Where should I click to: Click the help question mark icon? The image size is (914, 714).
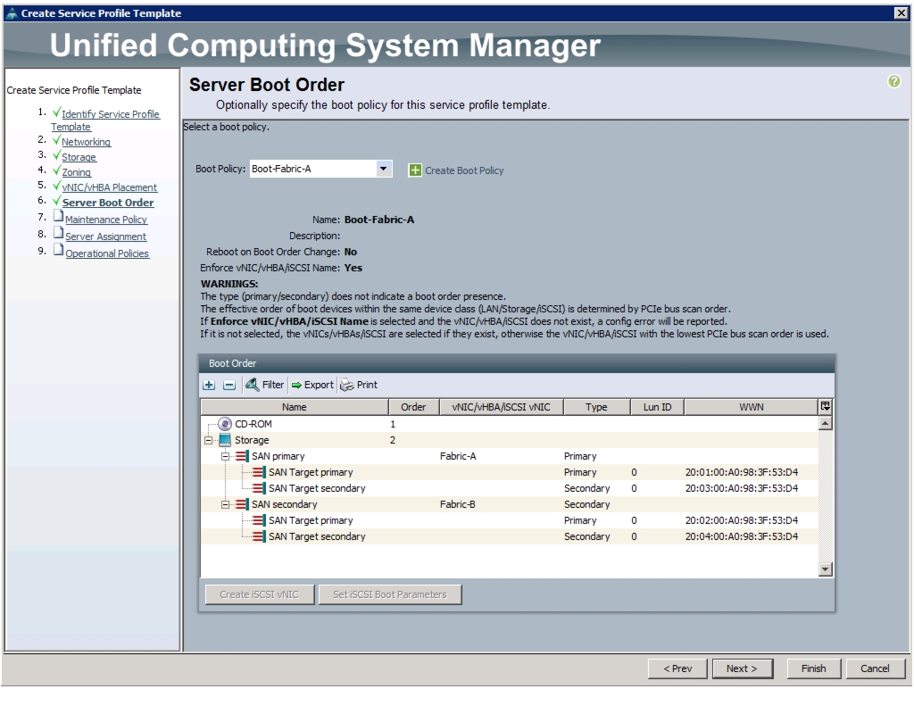(x=893, y=81)
